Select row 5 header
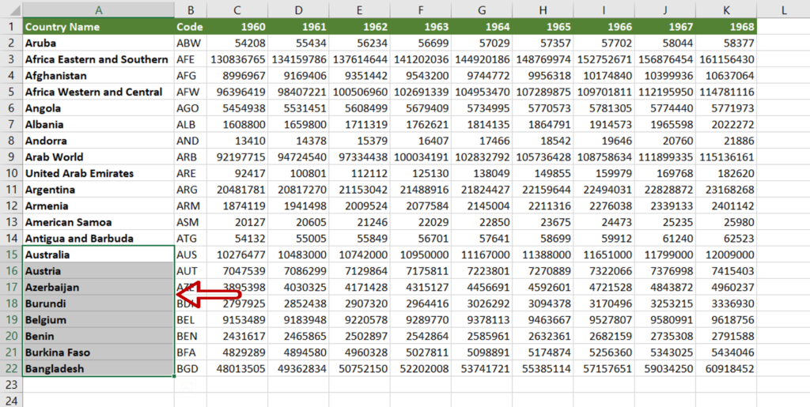Viewport: 810px width, 407px height. [x=11, y=92]
